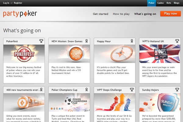
Task: Click the What's going on page heading
Action: point(22,30)
